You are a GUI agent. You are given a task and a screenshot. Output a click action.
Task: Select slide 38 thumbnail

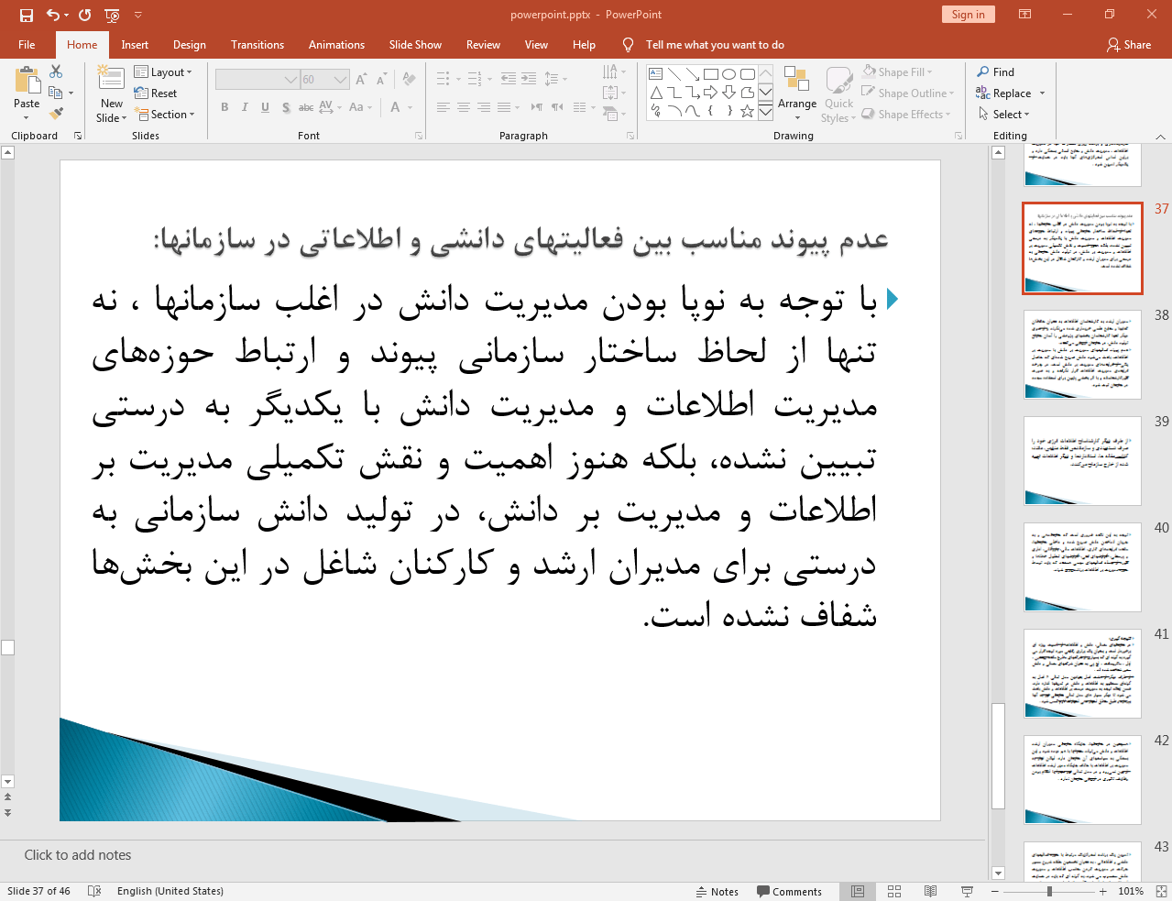click(x=1082, y=355)
